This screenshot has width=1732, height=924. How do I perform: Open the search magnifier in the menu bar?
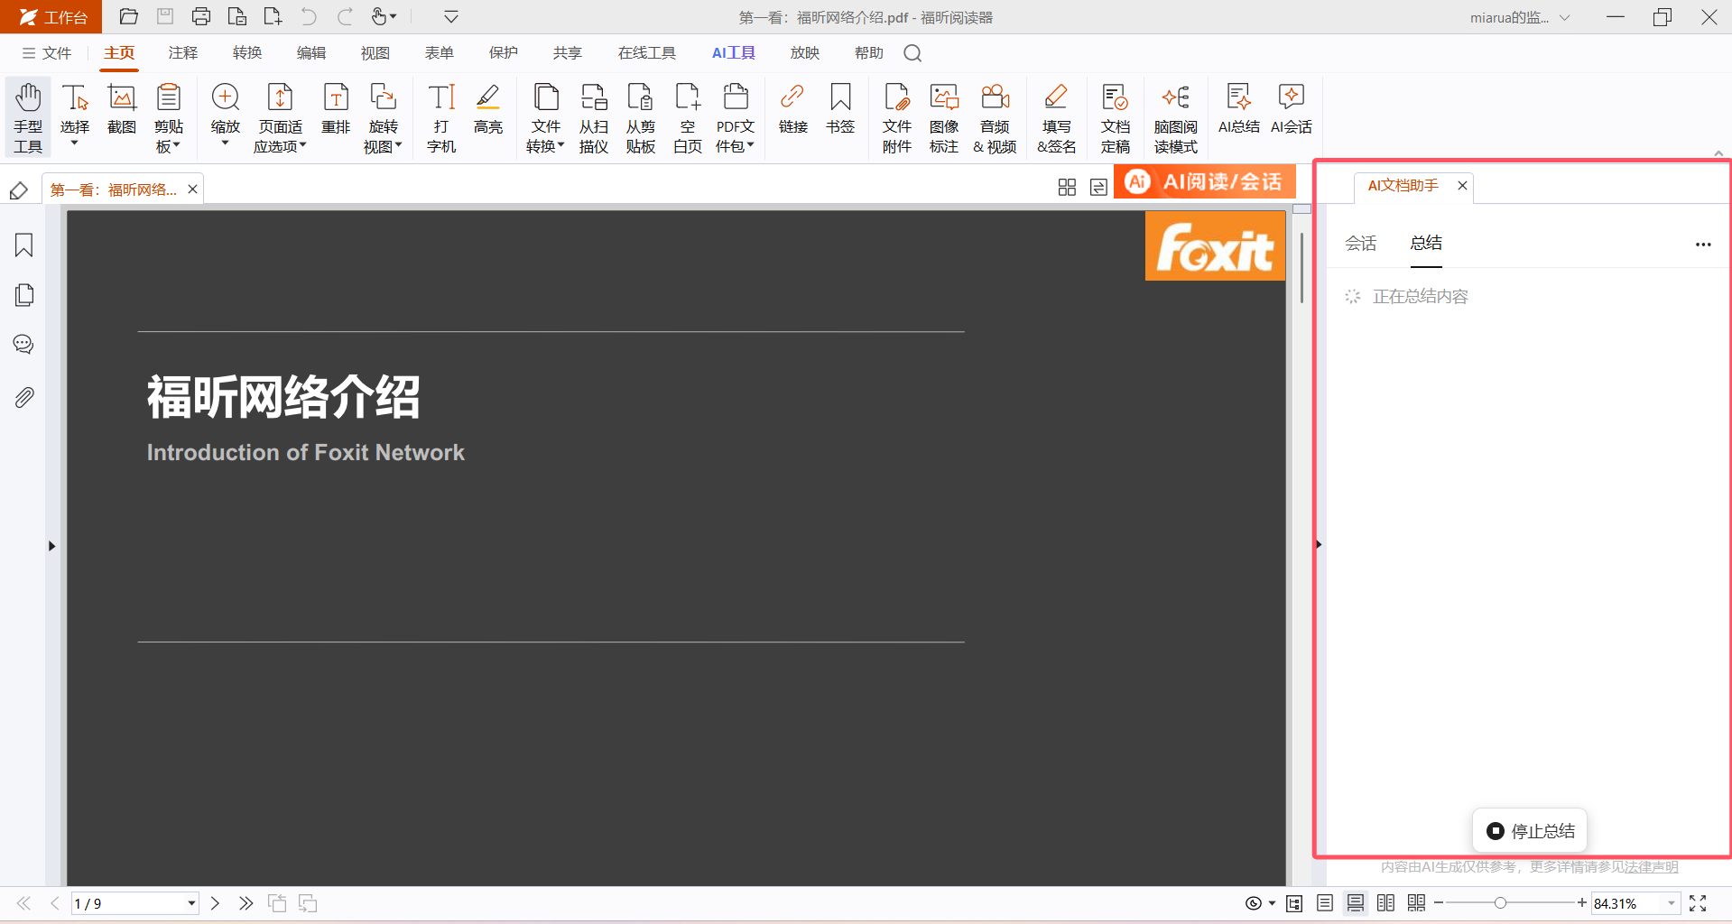912,53
